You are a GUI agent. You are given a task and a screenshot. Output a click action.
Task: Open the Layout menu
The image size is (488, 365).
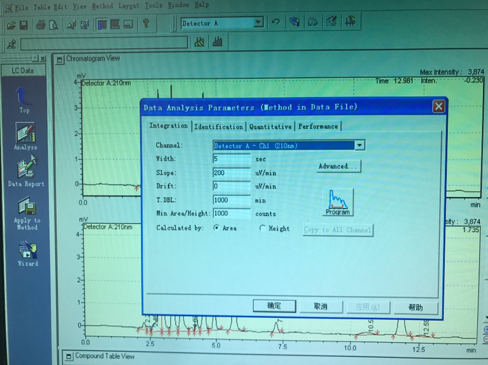pos(128,6)
